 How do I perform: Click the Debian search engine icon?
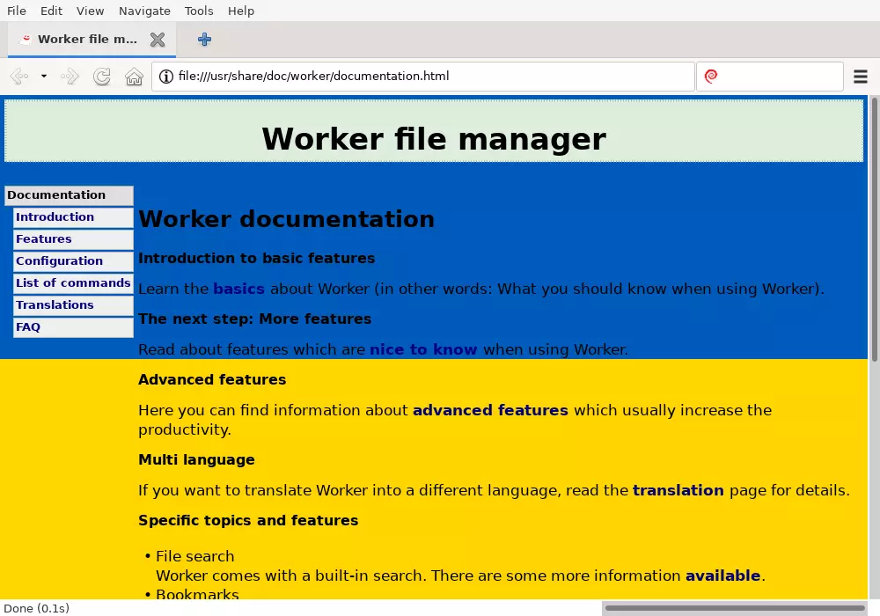tap(711, 77)
